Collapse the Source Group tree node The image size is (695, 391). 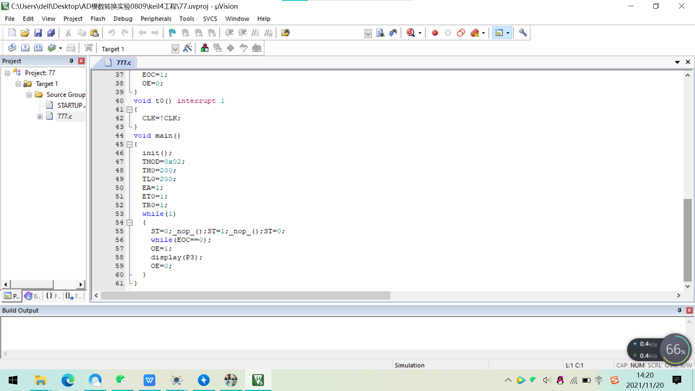(x=29, y=95)
